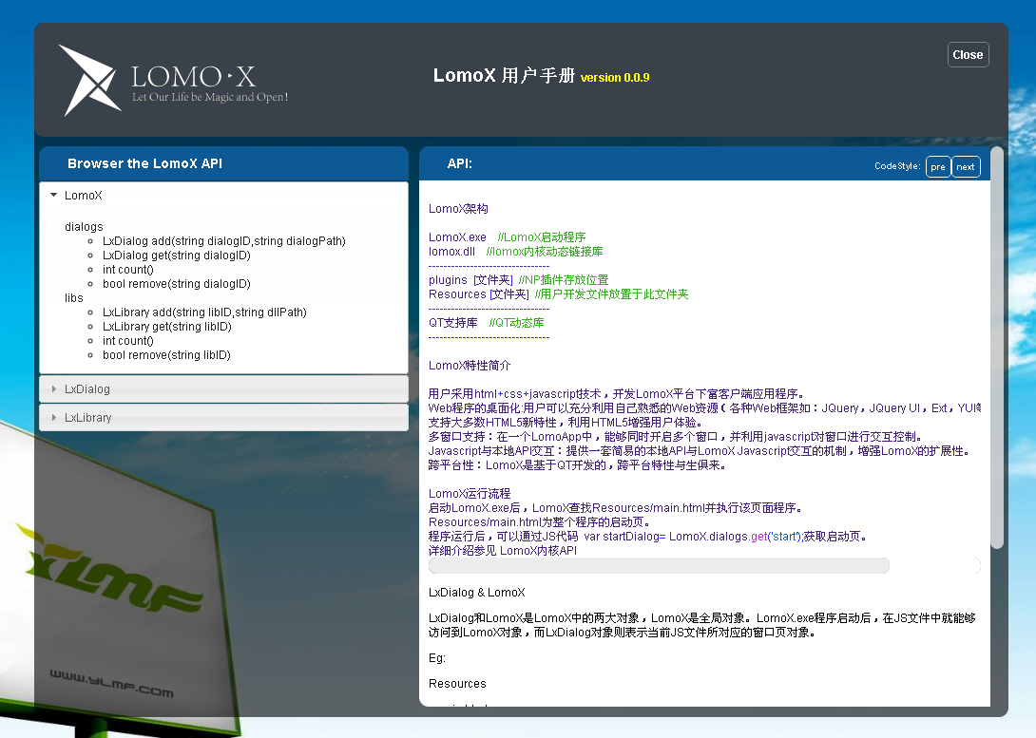The width and height of the screenshot is (1036, 738).
Task: Open int count() under dialogs
Action: [x=128, y=270]
